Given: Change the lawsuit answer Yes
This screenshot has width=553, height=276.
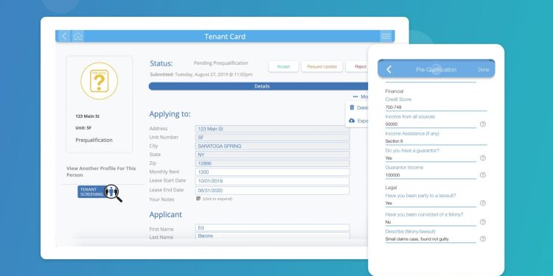Looking at the screenshot, I should point(431,203).
